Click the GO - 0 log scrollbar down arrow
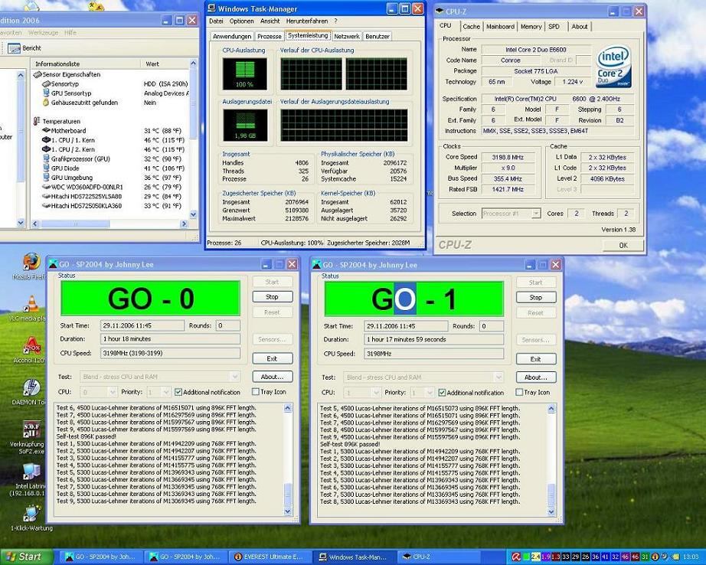Viewport: 706px width, 565px height. click(x=288, y=511)
